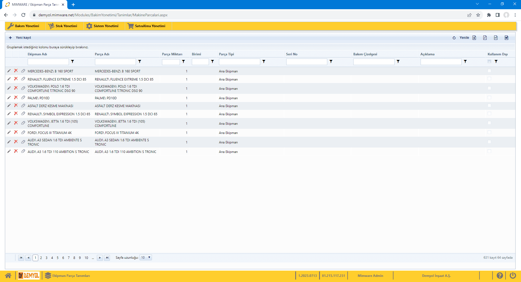Click Yeni kayıt to add a record
This screenshot has height=282, width=521.
point(20,38)
